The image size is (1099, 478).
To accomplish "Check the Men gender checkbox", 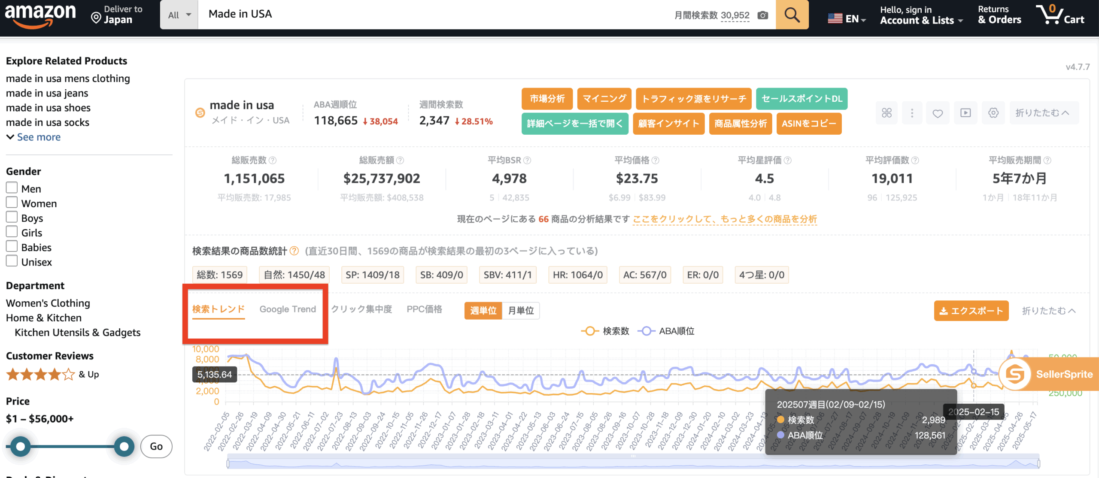I will (x=12, y=188).
